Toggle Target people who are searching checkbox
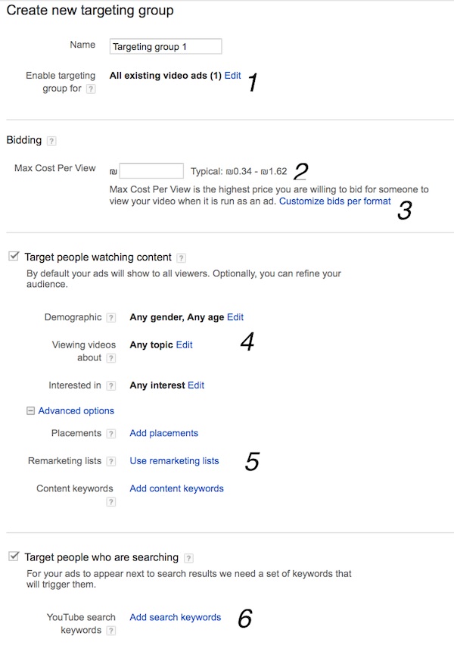Image resolution: width=454 pixels, height=661 pixels. (14, 557)
